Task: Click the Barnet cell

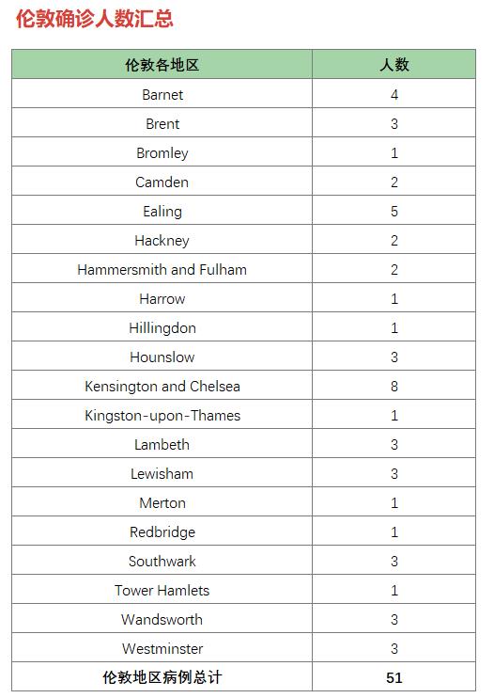Action: click(162, 94)
